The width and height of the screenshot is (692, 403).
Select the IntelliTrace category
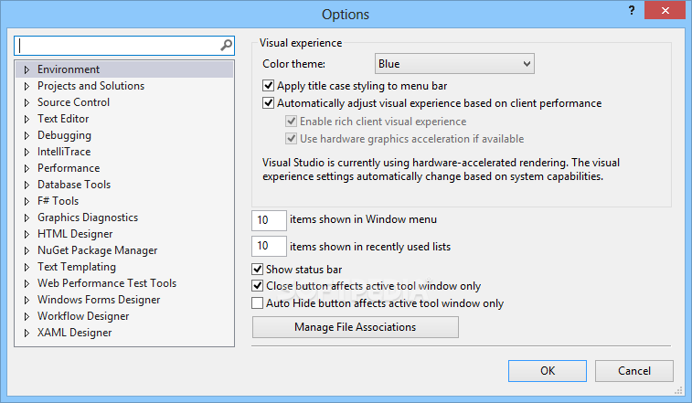click(64, 152)
